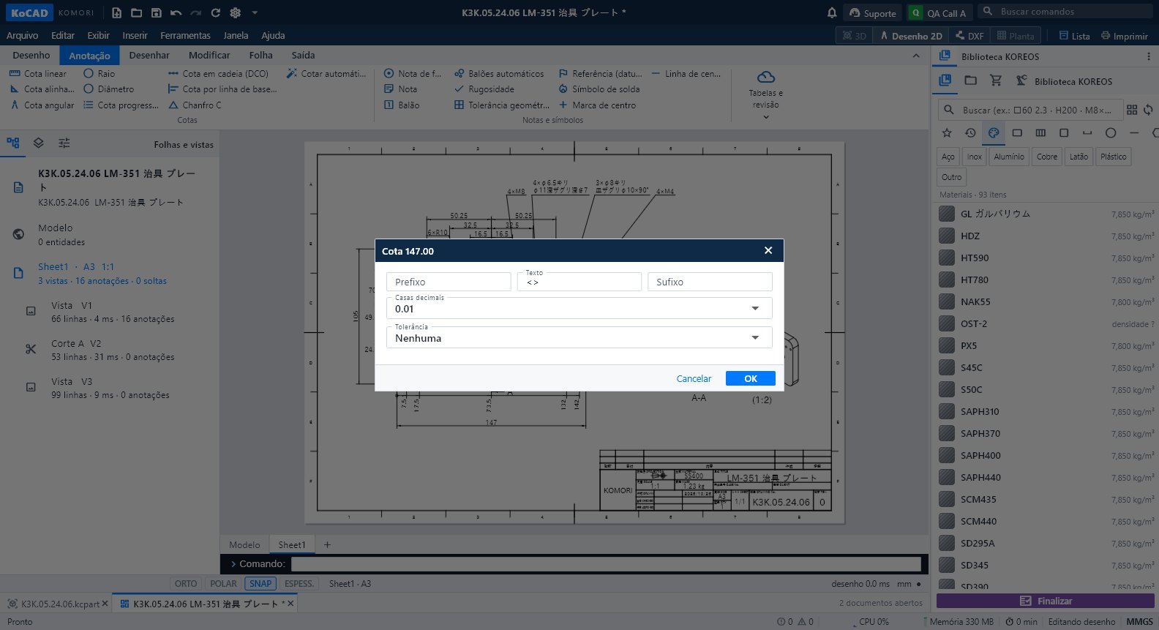Filter materials by Alumínio
The height and width of the screenshot is (630, 1159).
point(1009,157)
